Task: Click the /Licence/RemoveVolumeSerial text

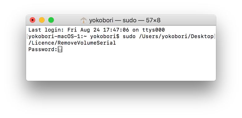Action: click(x=72, y=43)
